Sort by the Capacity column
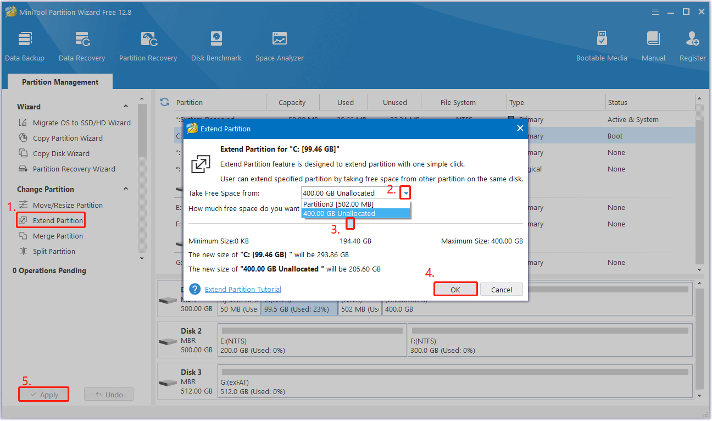Image resolution: width=712 pixels, height=421 pixels. [292, 102]
